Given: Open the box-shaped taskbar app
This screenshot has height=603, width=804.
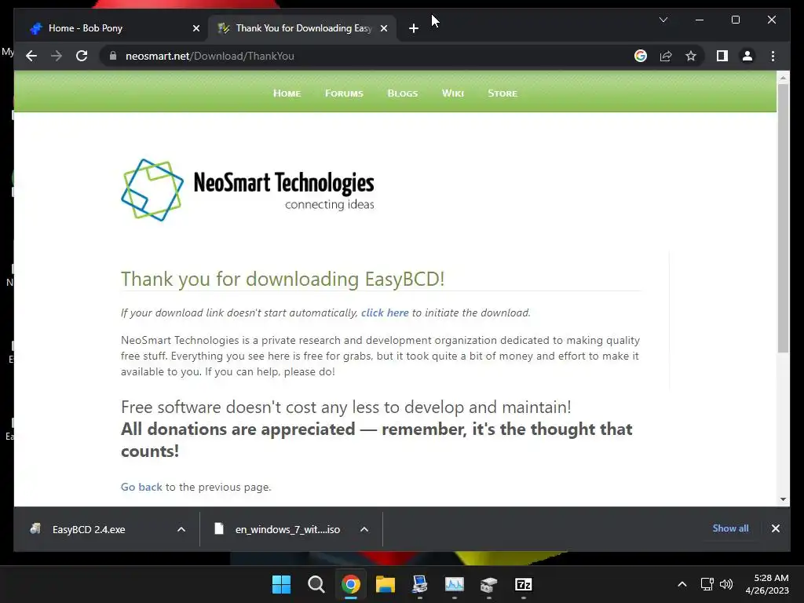Looking at the screenshot, I should click(x=488, y=584).
